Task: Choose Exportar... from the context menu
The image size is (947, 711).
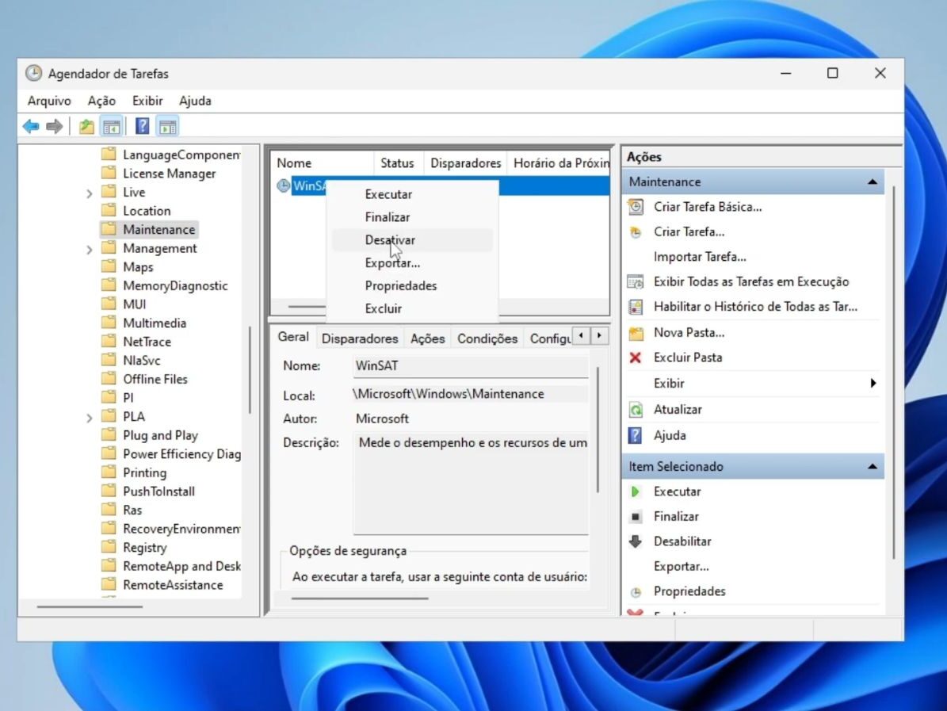Action: click(412, 263)
